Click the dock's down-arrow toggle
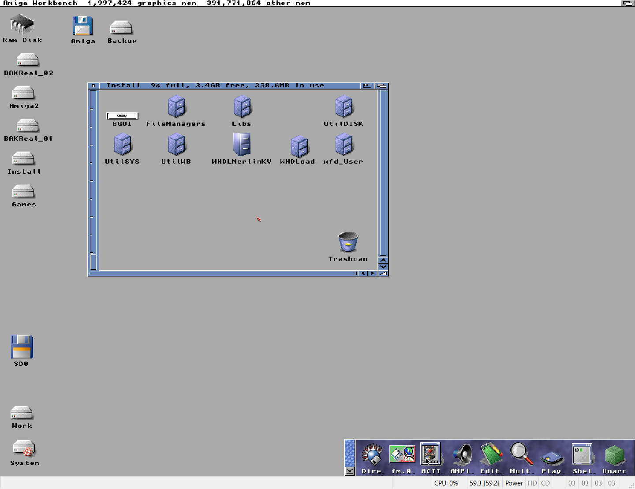635x489 pixels. click(350, 471)
